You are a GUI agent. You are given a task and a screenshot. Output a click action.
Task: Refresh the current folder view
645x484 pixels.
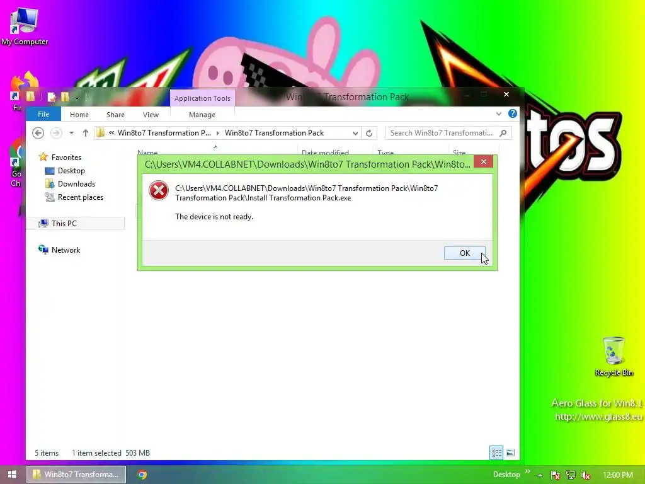point(369,133)
